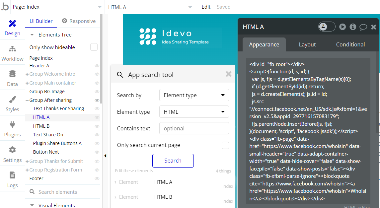Toggle visibility of Text Share On

tap(97, 135)
